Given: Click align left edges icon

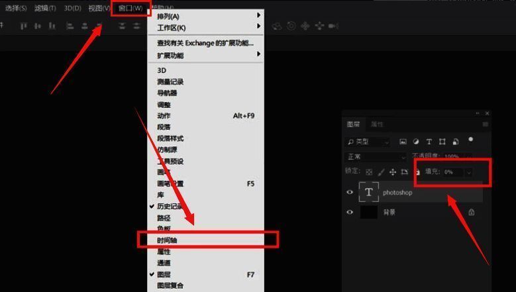Looking at the screenshot, I should [x=70, y=26].
